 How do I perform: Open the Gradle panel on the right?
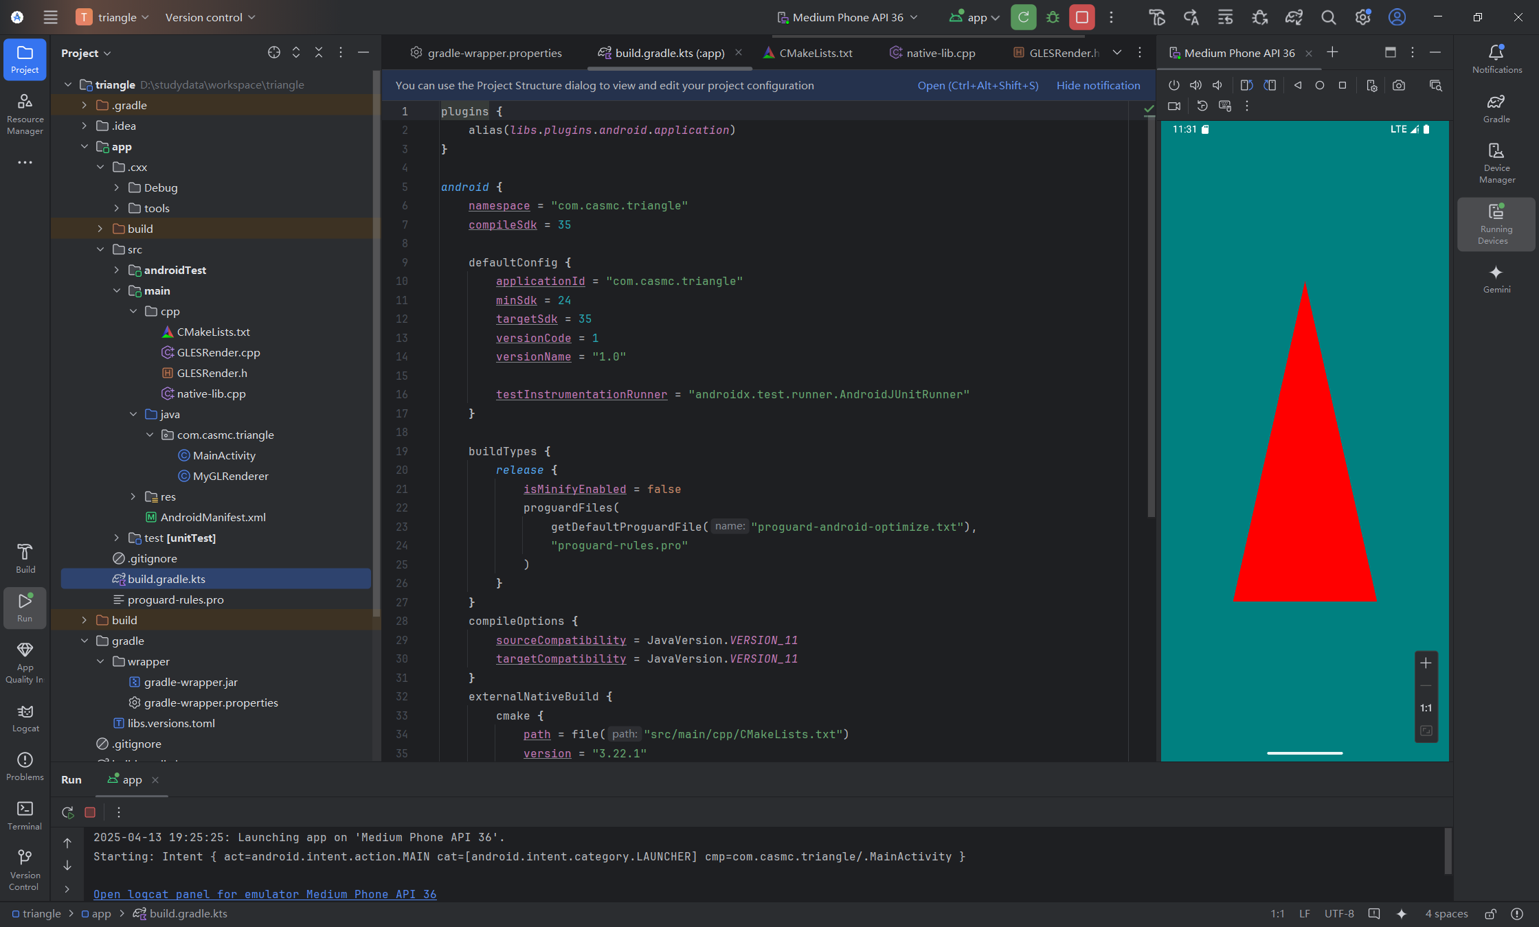point(1496,106)
